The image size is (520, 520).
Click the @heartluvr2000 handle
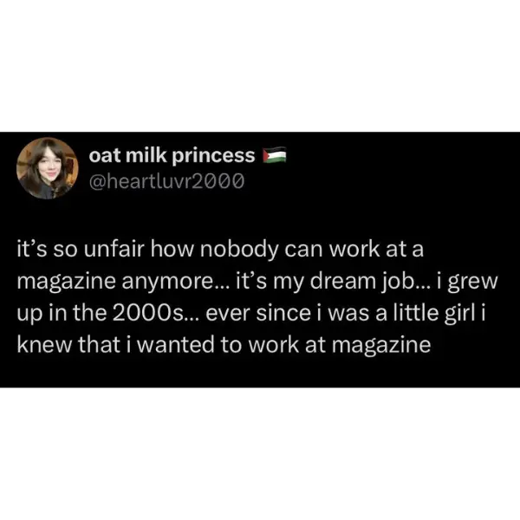click(167, 180)
